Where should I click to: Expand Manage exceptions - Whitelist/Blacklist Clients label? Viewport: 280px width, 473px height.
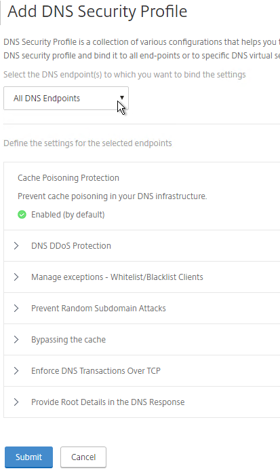coord(117,277)
